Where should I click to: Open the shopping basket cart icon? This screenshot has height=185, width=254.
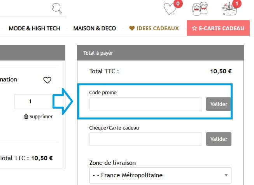point(229,9)
